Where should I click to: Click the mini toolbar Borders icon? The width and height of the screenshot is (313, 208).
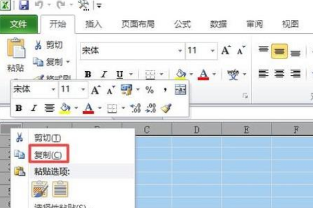(112, 109)
